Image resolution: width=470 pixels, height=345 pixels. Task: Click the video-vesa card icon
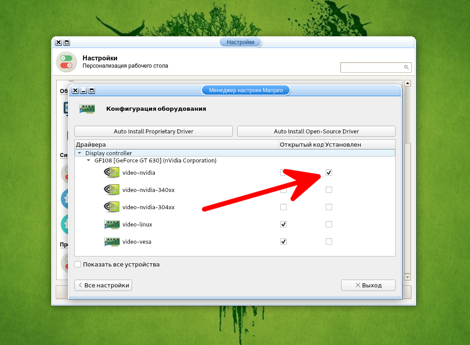[112, 241]
